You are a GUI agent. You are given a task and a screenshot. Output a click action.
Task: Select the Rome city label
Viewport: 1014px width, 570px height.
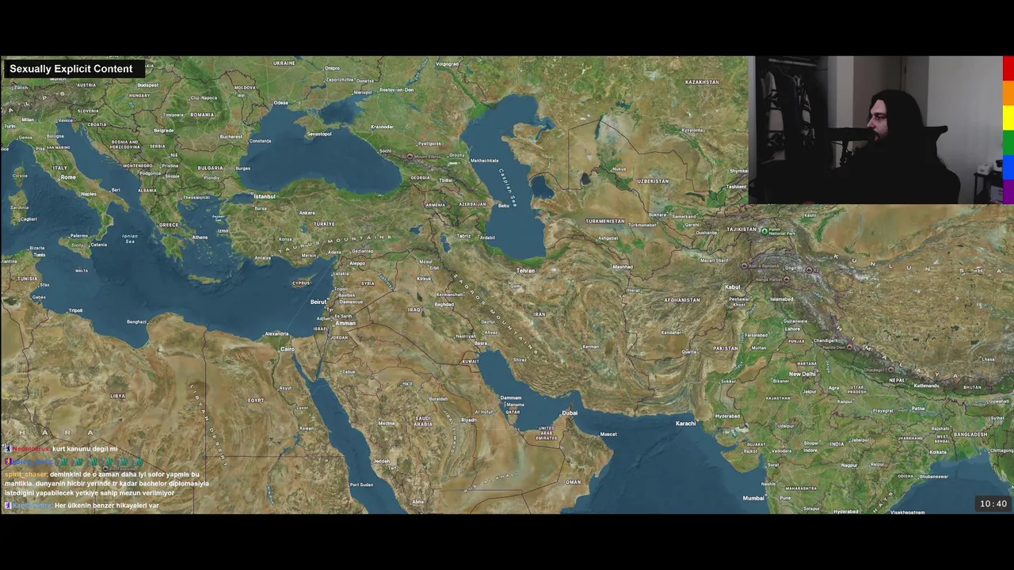click(68, 177)
